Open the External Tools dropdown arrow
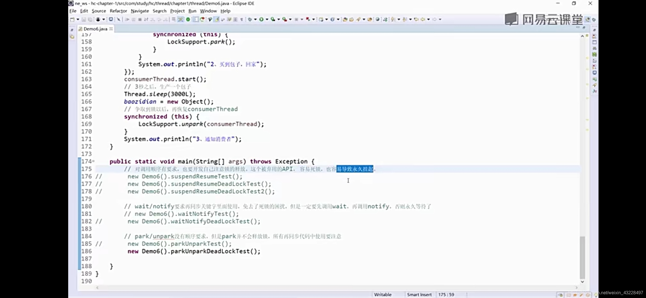The width and height of the screenshot is (646, 298). (x=290, y=19)
